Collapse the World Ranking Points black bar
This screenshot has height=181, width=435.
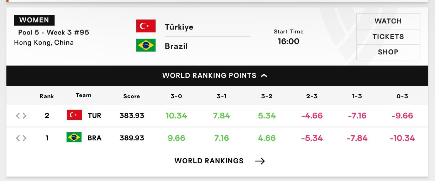pyautogui.click(x=217, y=75)
